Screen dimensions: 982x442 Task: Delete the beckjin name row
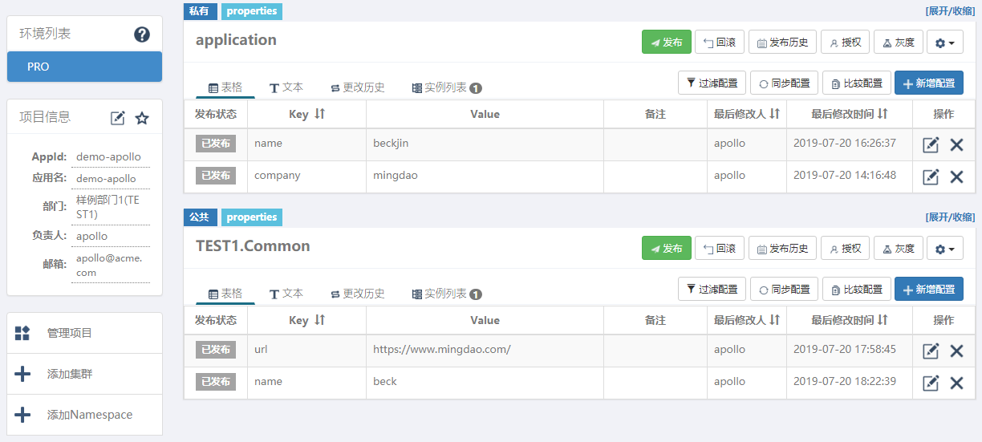956,144
